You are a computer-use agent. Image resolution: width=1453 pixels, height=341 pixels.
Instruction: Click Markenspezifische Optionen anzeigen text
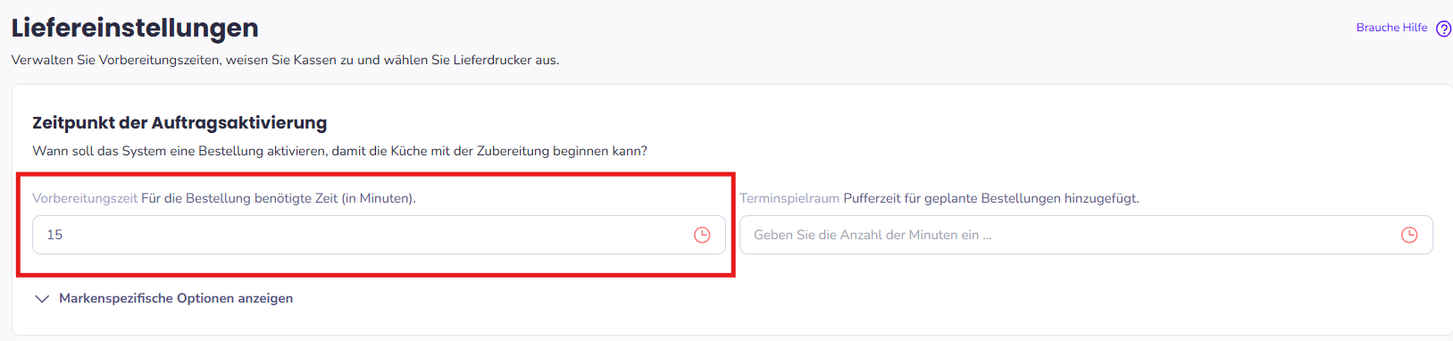pyautogui.click(x=176, y=298)
